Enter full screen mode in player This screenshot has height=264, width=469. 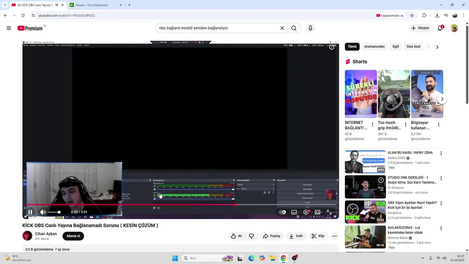coord(329,212)
